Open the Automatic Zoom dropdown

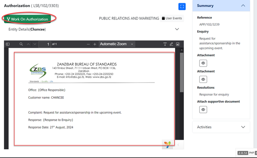(x=116, y=44)
